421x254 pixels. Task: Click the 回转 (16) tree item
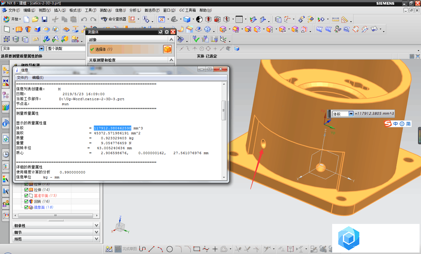pos(42,201)
